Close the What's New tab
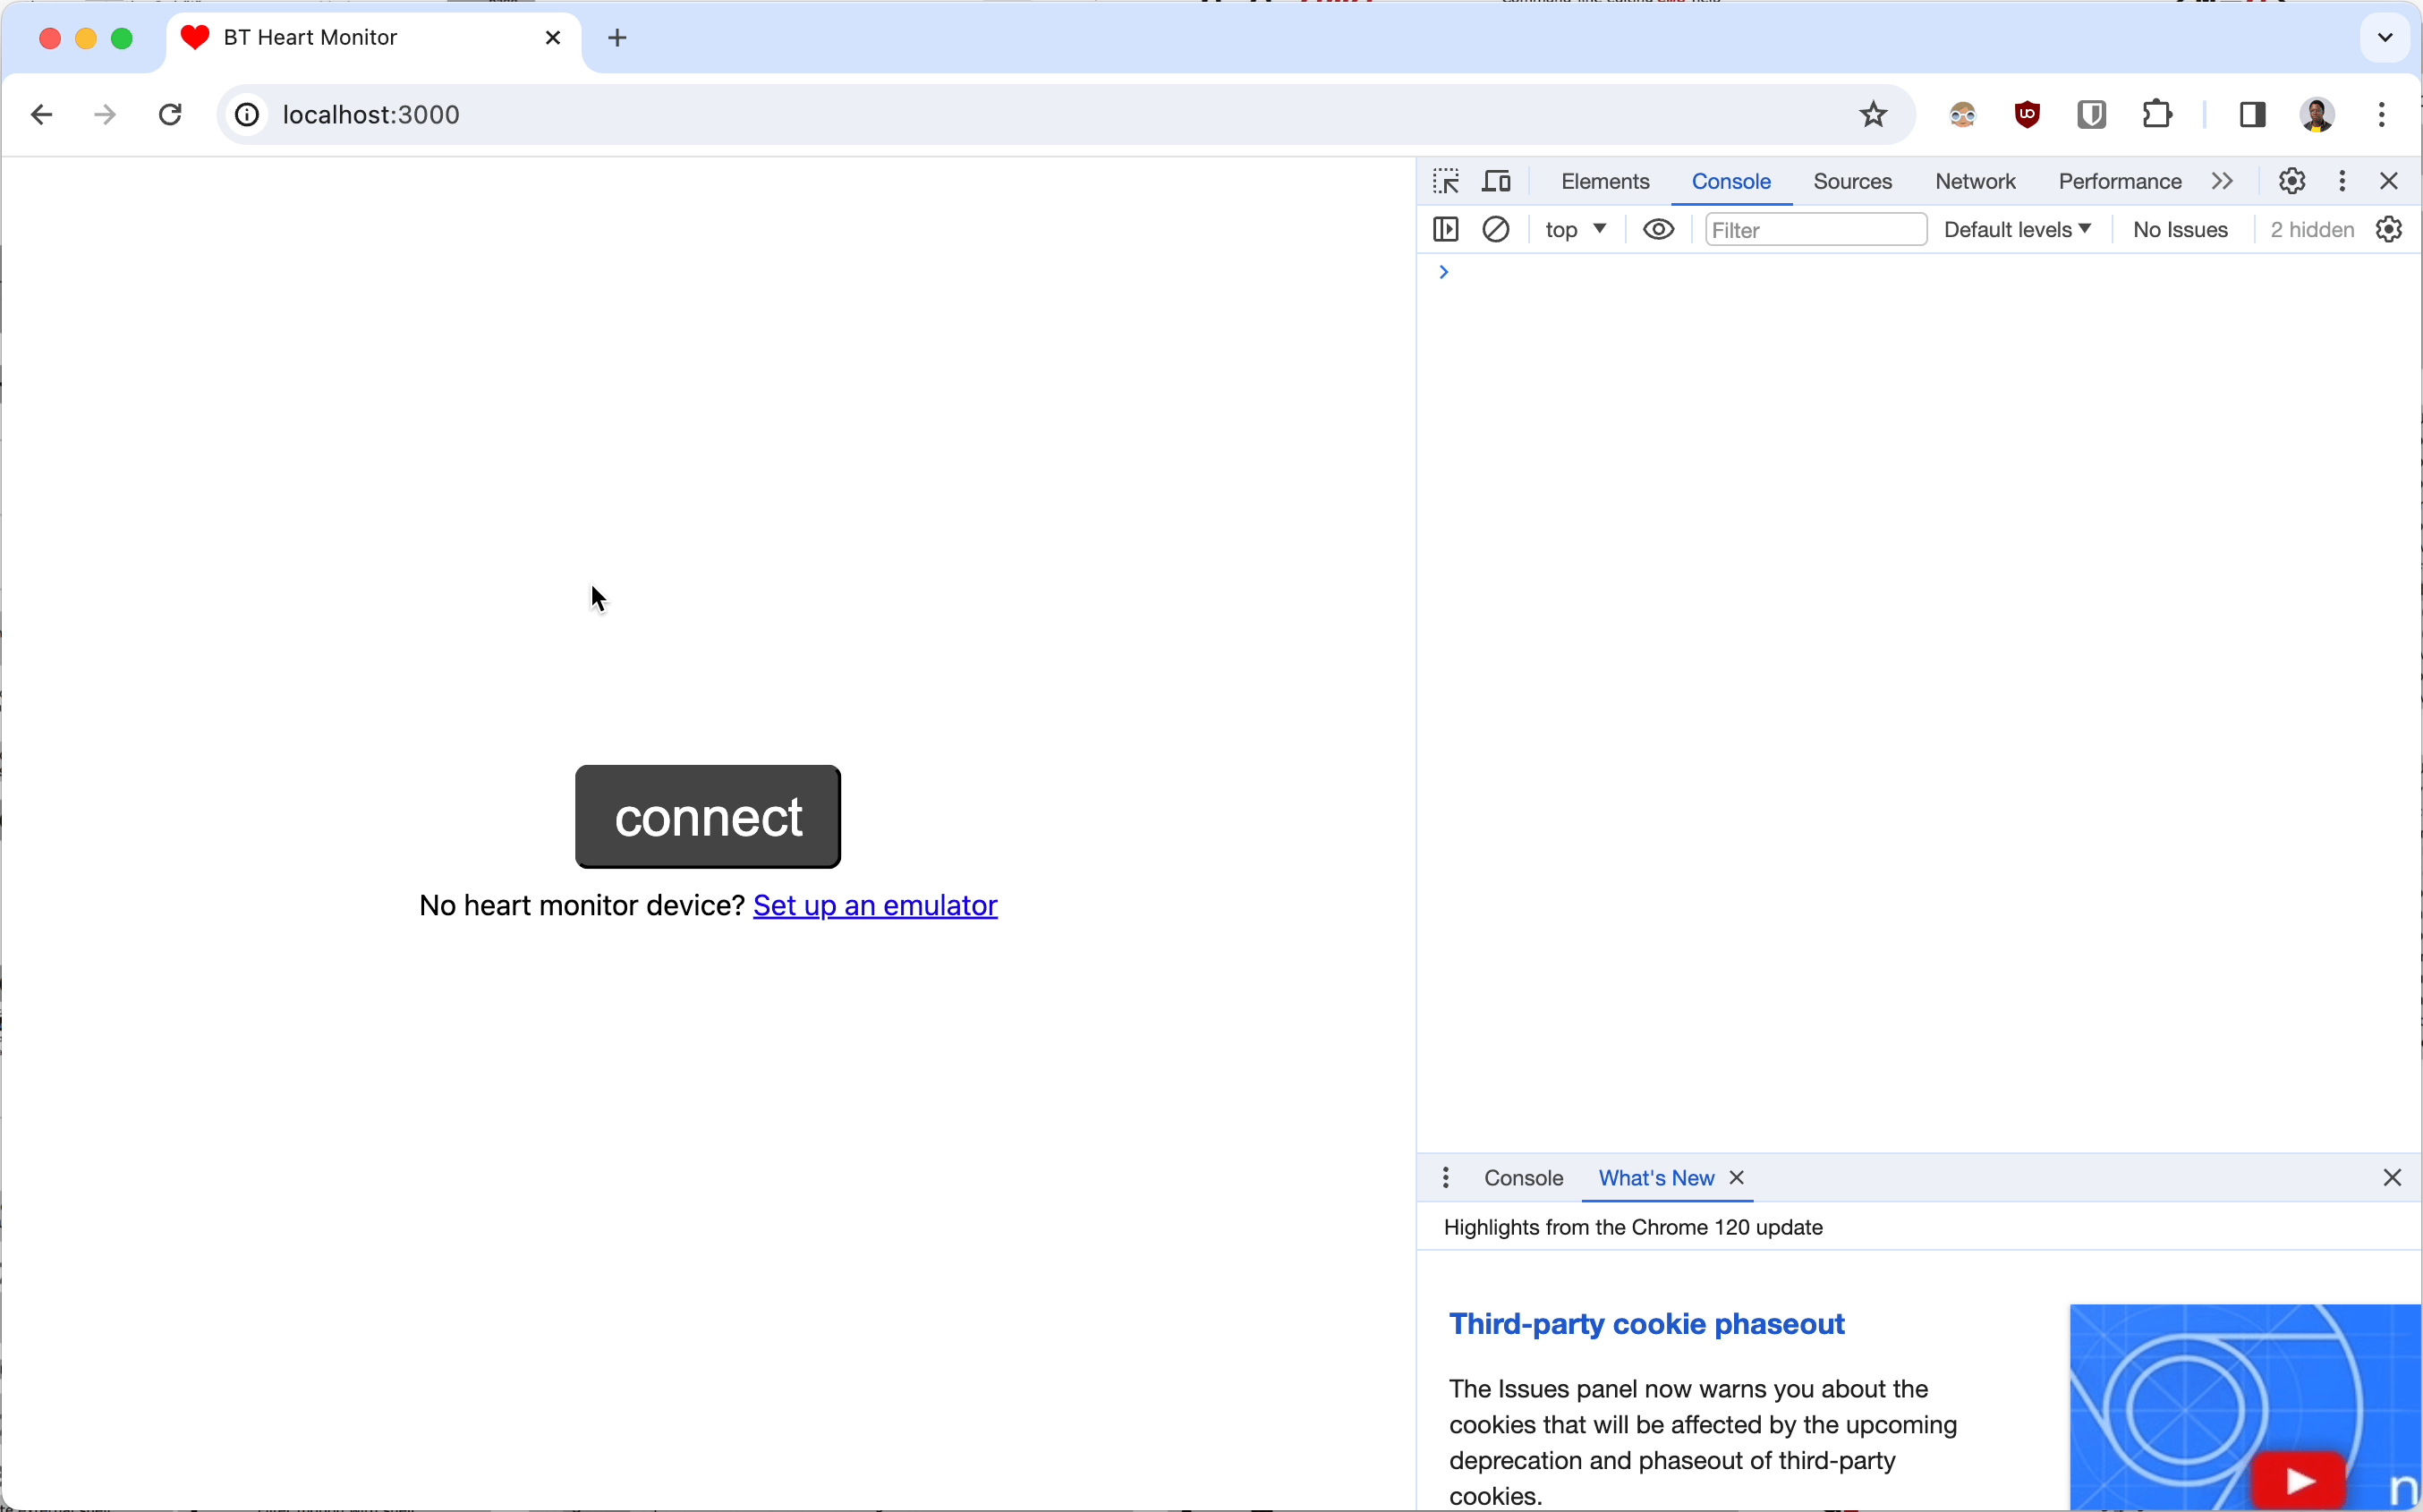This screenshot has height=1512, width=2423. click(1735, 1178)
